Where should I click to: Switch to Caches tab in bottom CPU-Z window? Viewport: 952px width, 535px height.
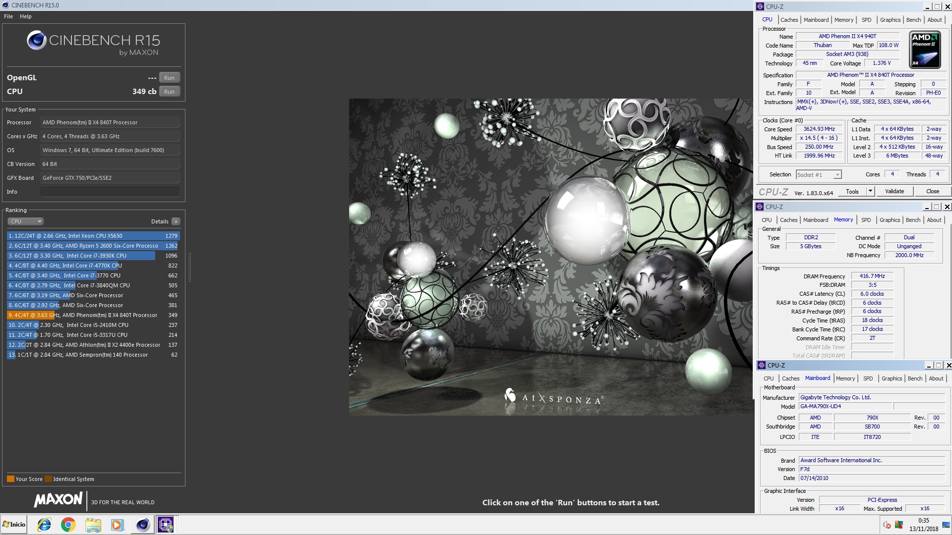(x=790, y=378)
